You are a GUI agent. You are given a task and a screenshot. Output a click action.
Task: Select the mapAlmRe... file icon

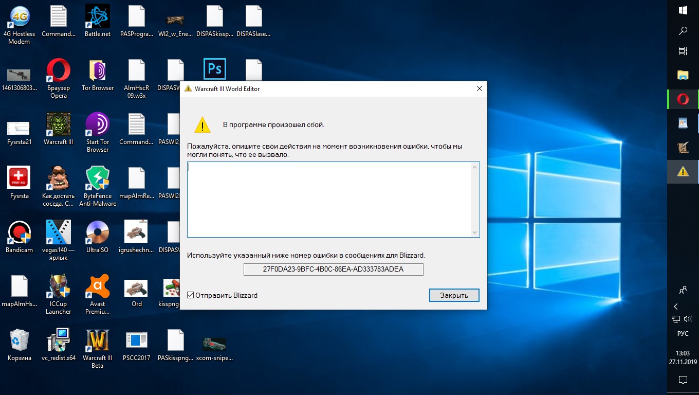coord(137,184)
